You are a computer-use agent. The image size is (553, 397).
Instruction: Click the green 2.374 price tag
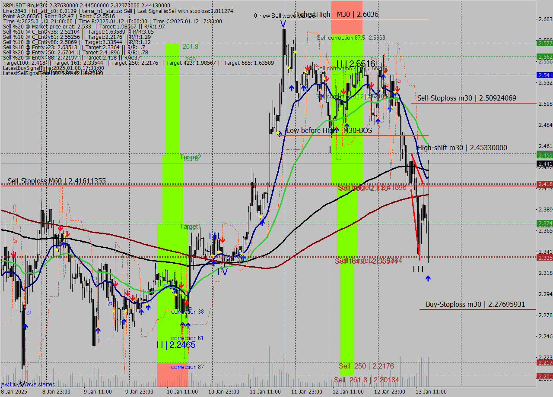[544, 223]
